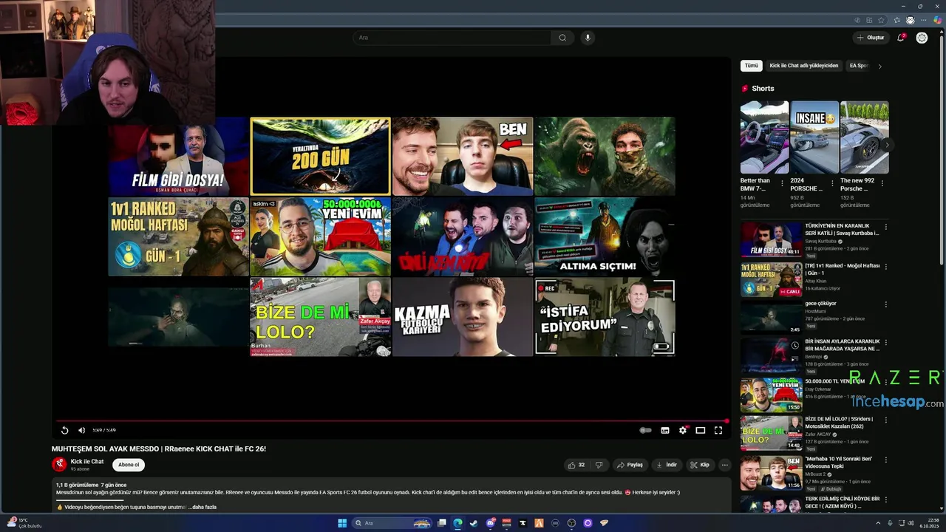This screenshot has height=532, width=946.
Task: Open the Merhaba 10 Yıl Sonraki Ben title
Action: pos(838,463)
